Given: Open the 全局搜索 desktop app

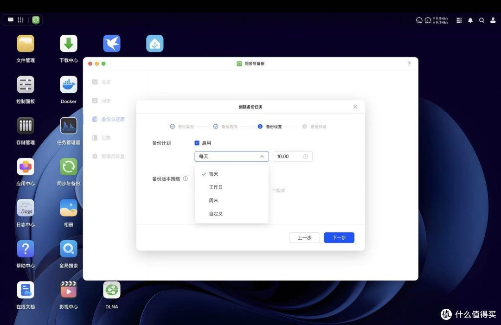Looking at the screenshot, I should click(x=68, y=249).
